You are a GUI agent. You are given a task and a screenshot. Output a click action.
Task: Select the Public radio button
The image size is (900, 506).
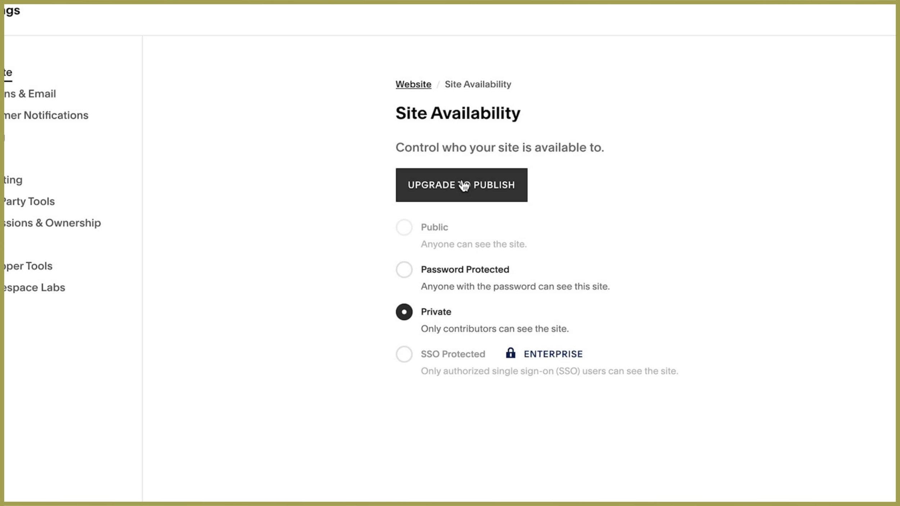point(404,227)
